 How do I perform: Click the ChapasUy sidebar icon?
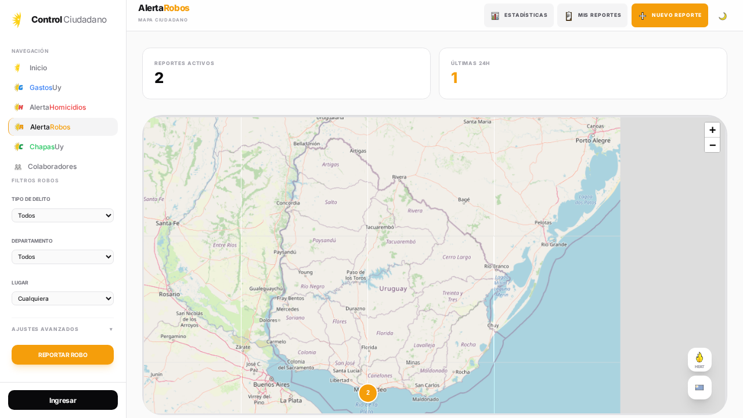point(19,147)
